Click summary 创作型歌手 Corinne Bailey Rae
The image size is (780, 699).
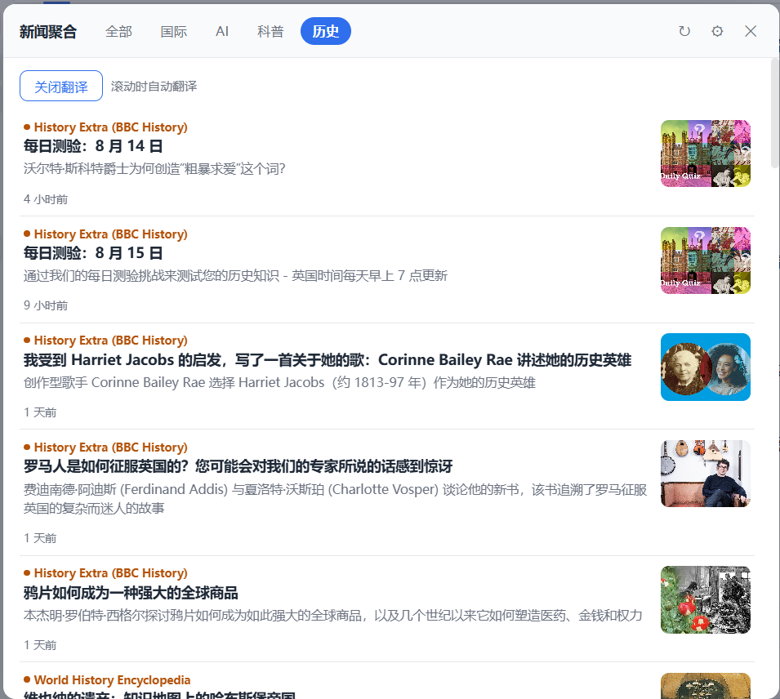279,383
